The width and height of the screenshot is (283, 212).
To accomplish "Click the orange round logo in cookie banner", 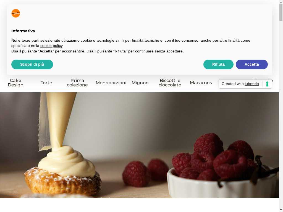I will (16, 13).
